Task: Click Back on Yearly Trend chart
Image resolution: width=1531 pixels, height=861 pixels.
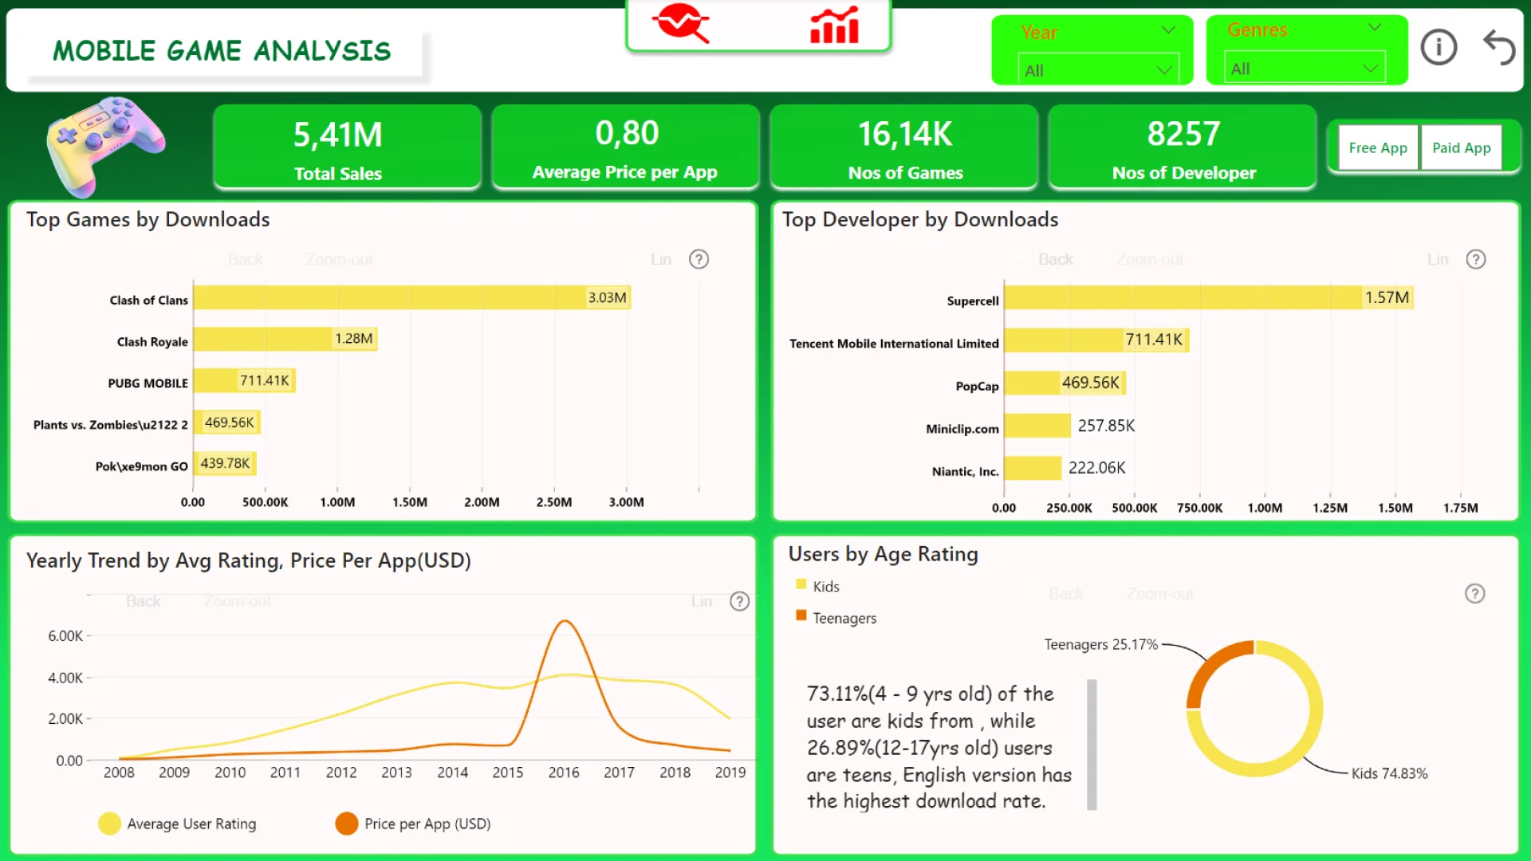Action: pyautogui.click(x=143, y=601)
